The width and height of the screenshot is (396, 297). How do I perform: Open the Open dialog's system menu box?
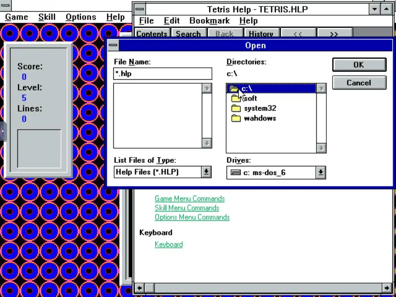pos(113,46)
